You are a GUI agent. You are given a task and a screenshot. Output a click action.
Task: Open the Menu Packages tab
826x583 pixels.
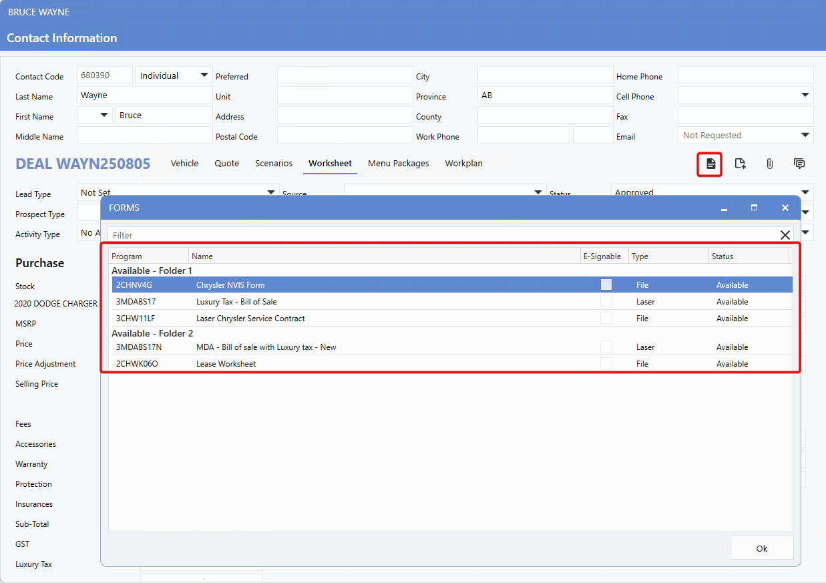tap(398, 164)
